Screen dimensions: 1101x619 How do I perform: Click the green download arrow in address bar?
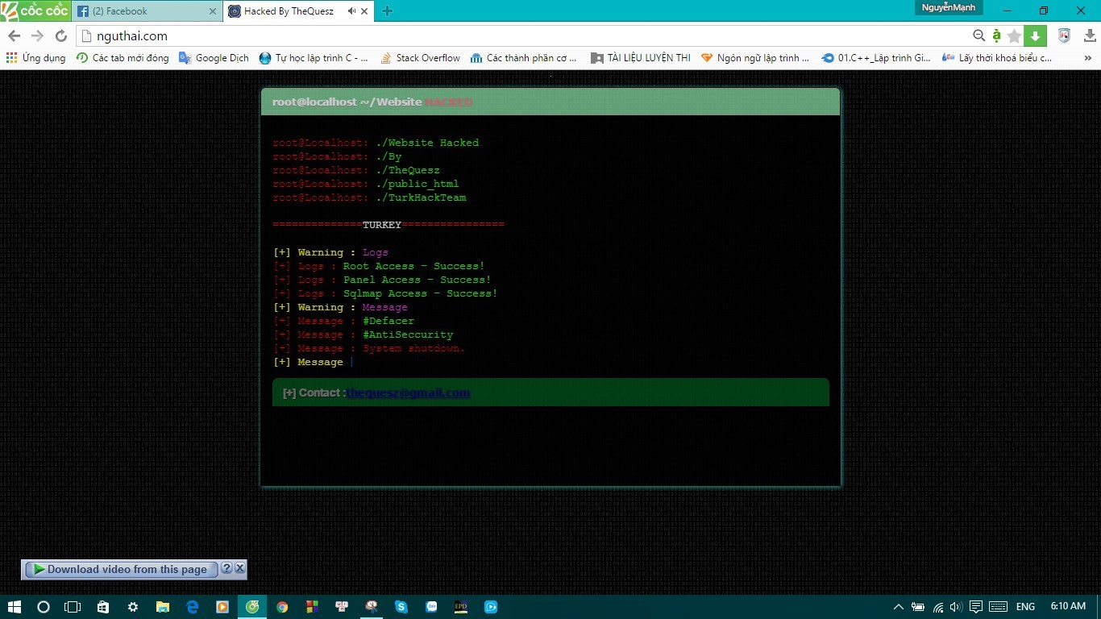(1035, 36)
